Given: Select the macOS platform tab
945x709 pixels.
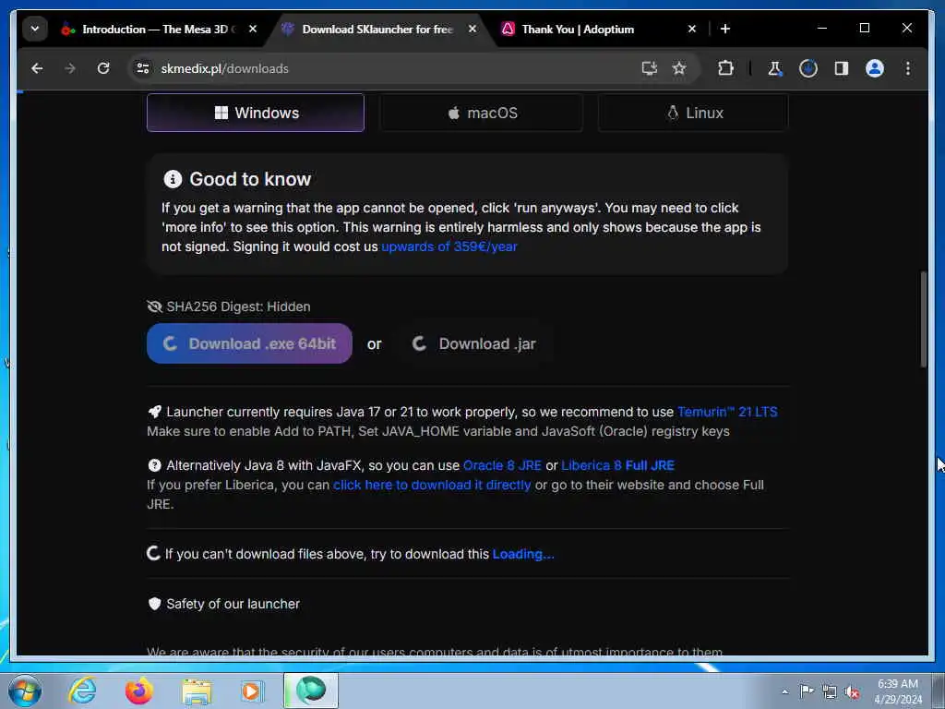Looking at the screenshot, I should pyautogui.click(x=481, y=113).
